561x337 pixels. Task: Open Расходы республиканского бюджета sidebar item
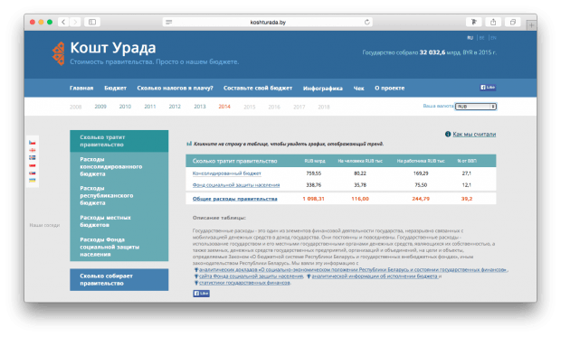point(107,195)
